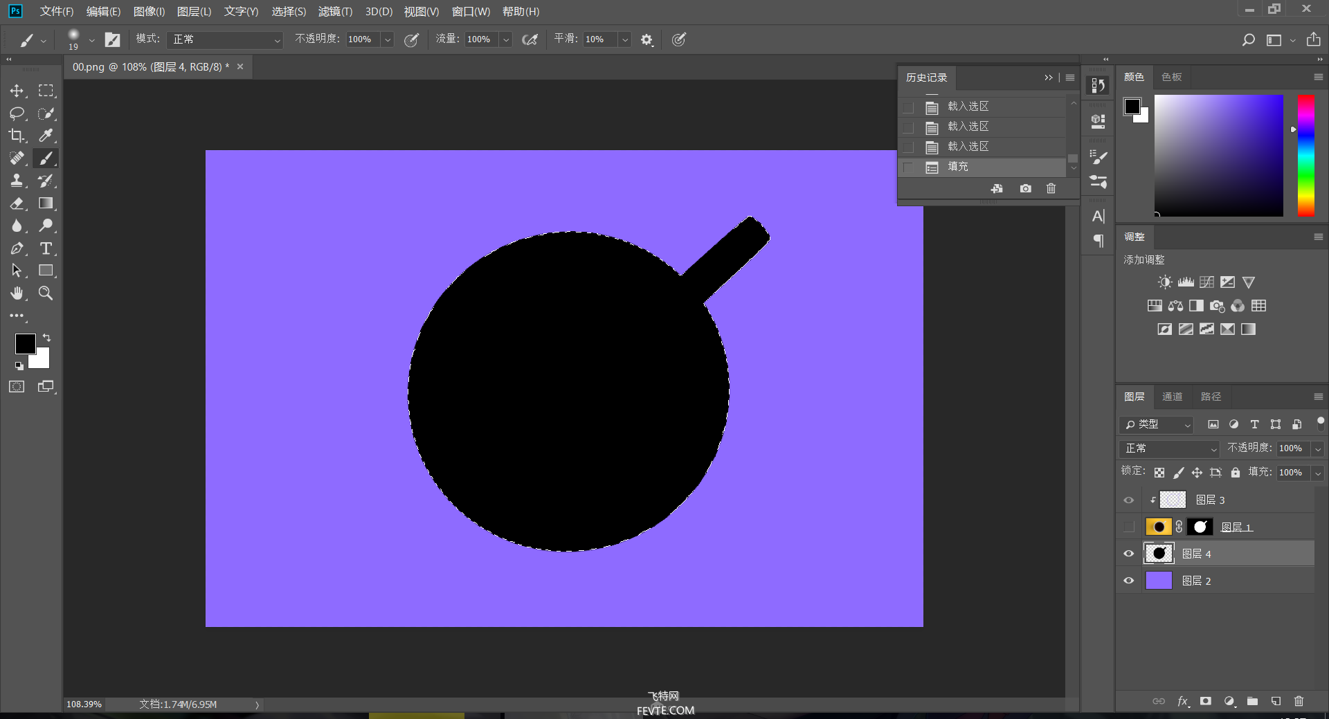Click background color swatch in toolbox
This screenshot has width=1329, height=719.
coord(42,361)
